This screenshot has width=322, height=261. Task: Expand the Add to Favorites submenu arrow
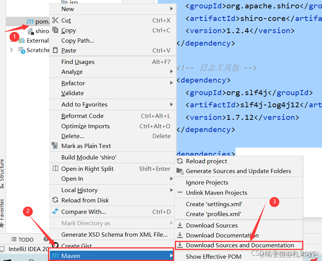pos(171,104)
